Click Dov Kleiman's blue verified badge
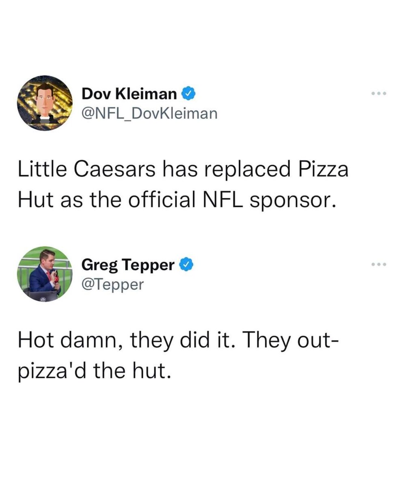 (189, 94)
